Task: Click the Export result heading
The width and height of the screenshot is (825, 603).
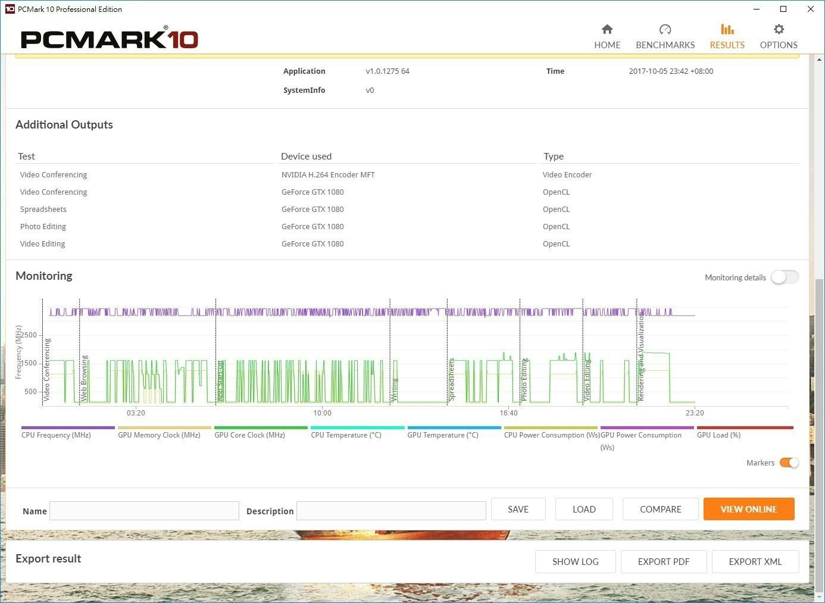Action: pyautogui.click(x=48, y=558)
